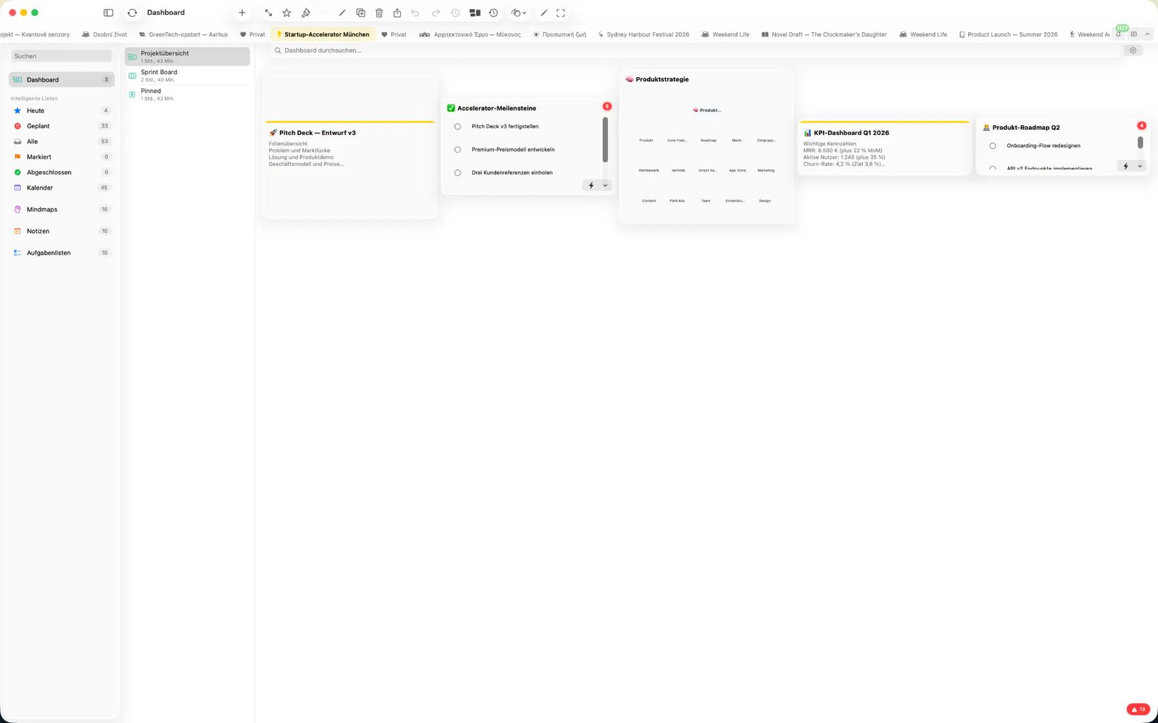Click the notification bell icon
1158x723 pixels.
[1118, 34]
